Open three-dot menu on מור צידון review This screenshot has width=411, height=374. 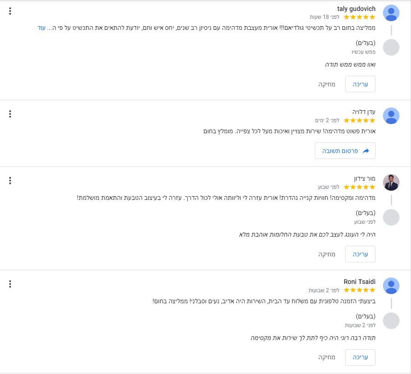click(10, 181)
